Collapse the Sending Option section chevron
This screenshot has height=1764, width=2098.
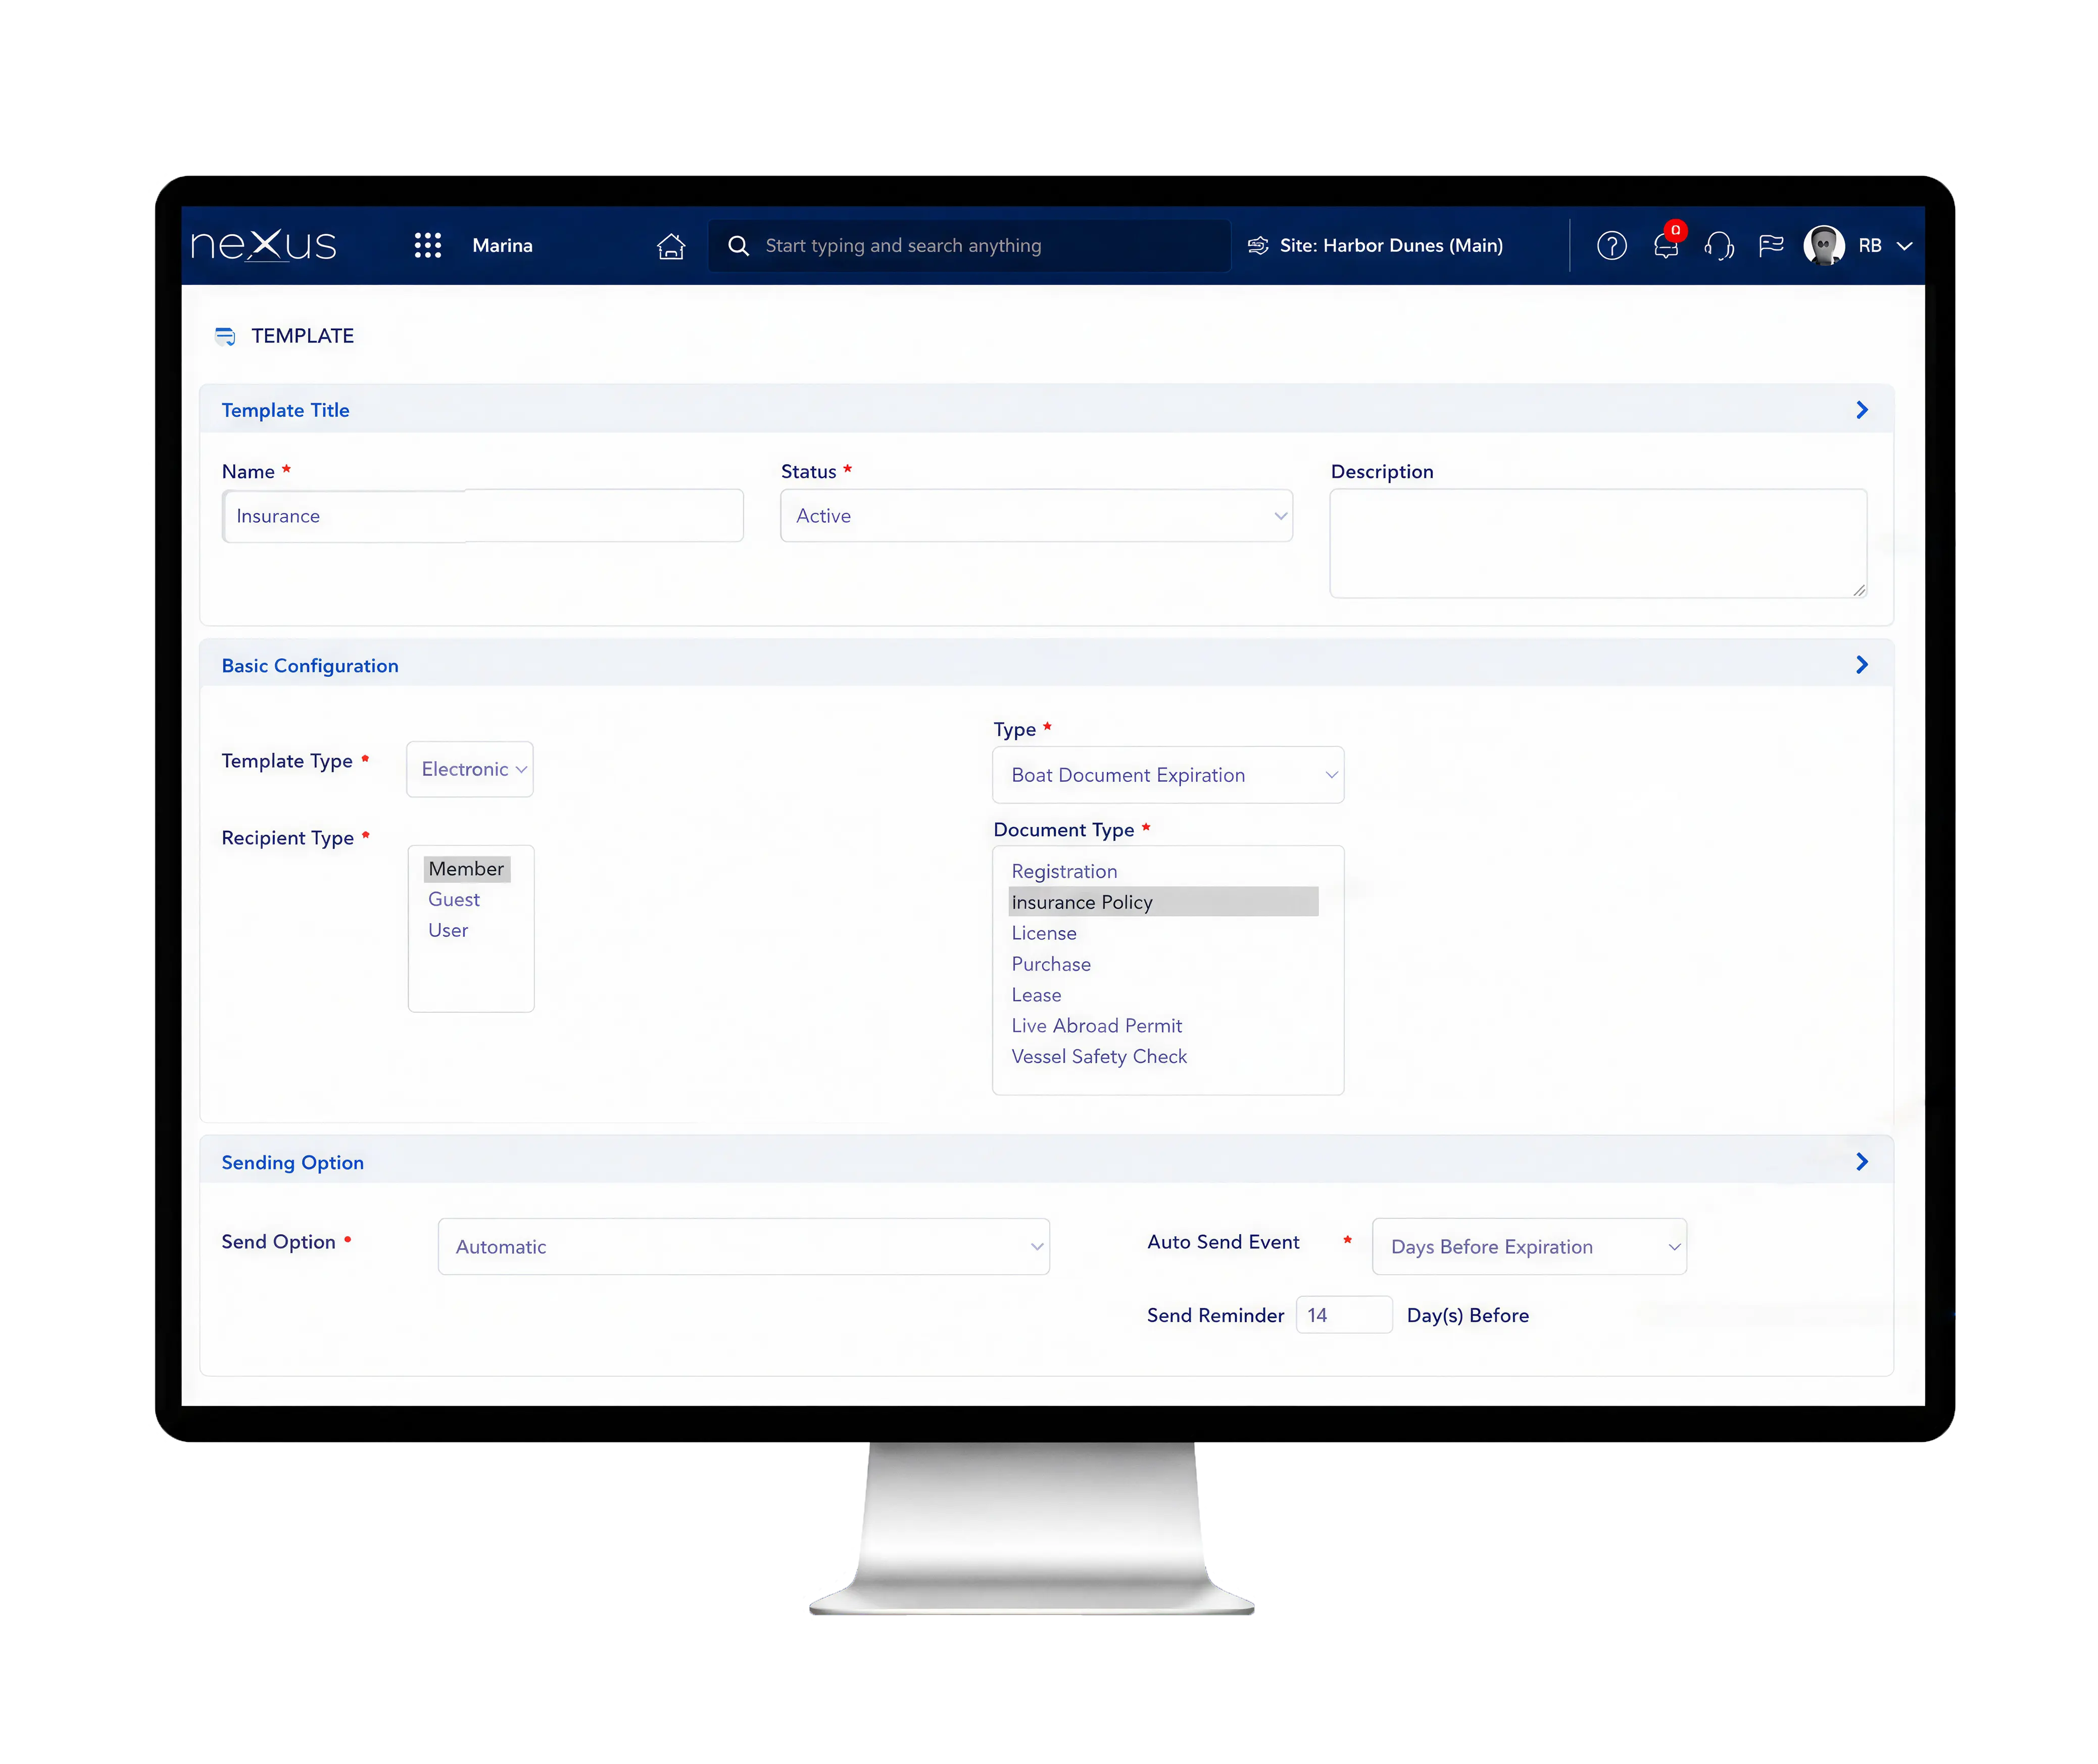pos(1861,1161)
